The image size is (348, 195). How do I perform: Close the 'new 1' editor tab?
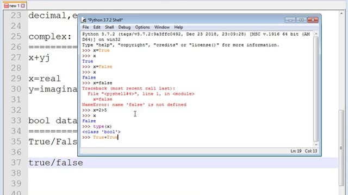[23, 6]
